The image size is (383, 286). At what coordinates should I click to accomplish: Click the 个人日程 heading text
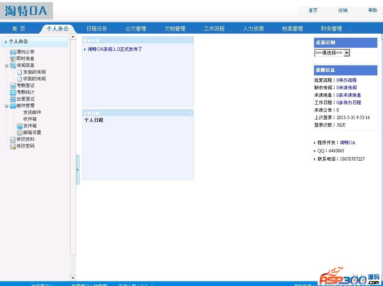(x=94, y=120)
